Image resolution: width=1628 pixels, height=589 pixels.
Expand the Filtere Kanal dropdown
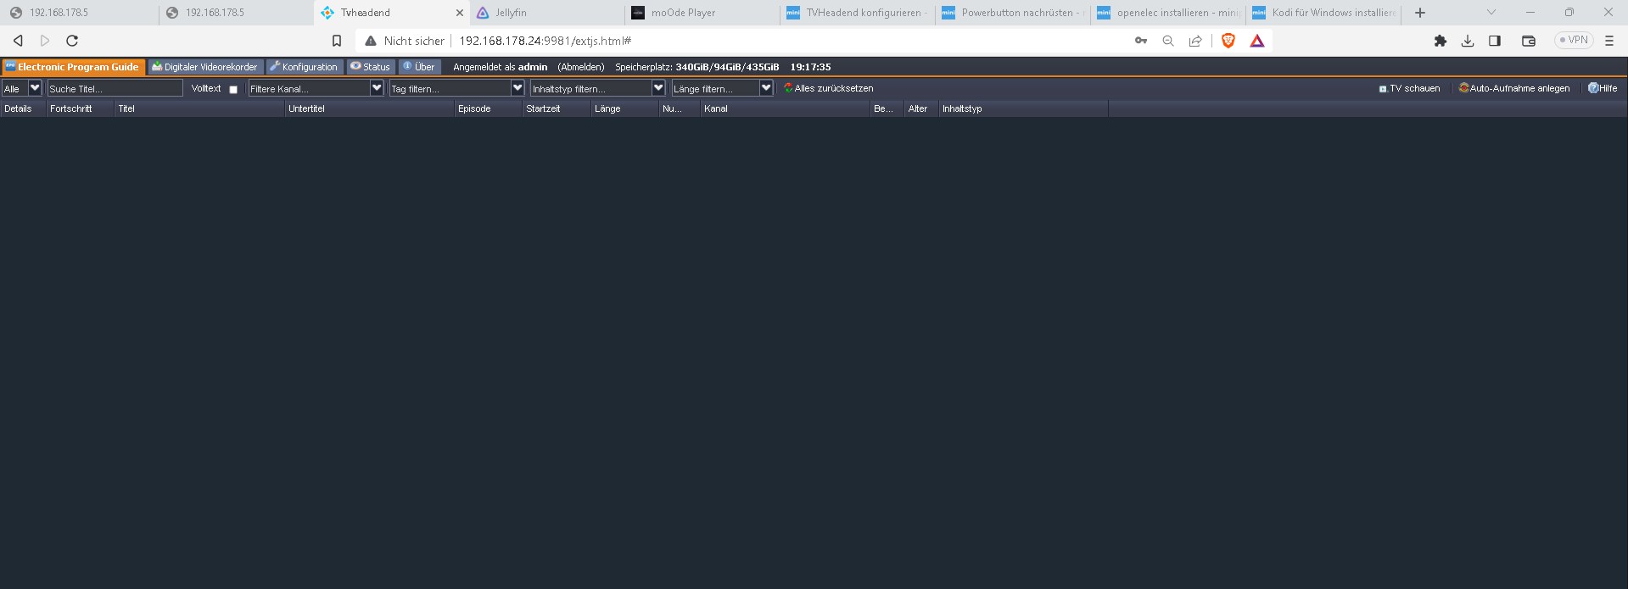click(377, 88)
